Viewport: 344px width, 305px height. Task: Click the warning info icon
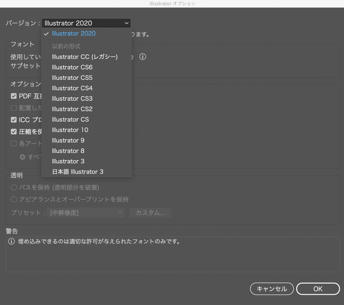pyautogui.click(x=12, y=241)
